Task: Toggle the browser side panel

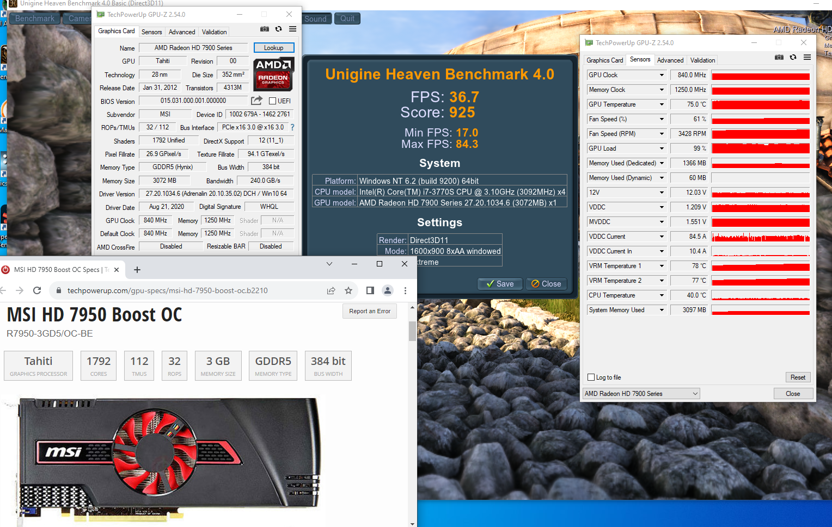Action: click(370, 290)
